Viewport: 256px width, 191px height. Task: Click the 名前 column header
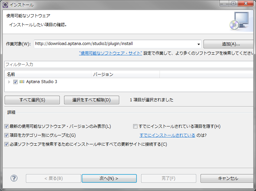(x=48, y=74)
